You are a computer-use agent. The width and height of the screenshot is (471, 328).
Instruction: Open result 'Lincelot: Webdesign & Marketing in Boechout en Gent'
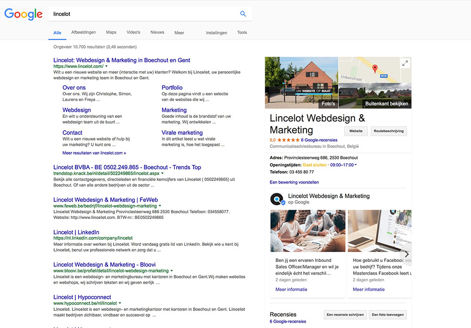pos(122,60)
